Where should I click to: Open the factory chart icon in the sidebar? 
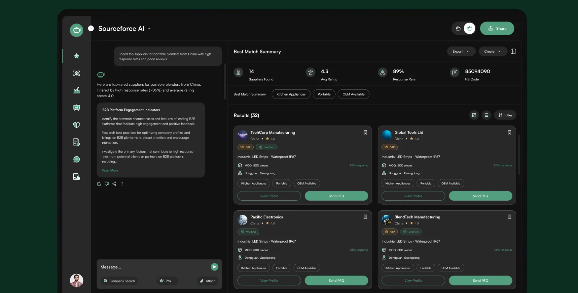tap(77, 90)
